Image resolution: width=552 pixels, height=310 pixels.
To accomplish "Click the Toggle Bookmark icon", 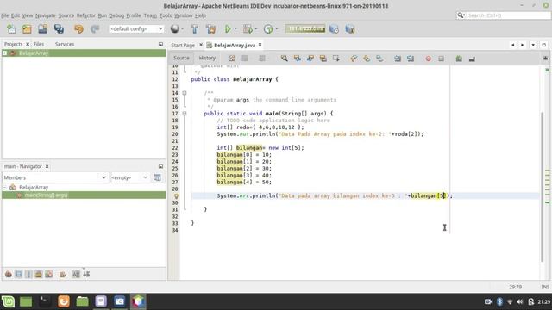I will tap(379, 59).
